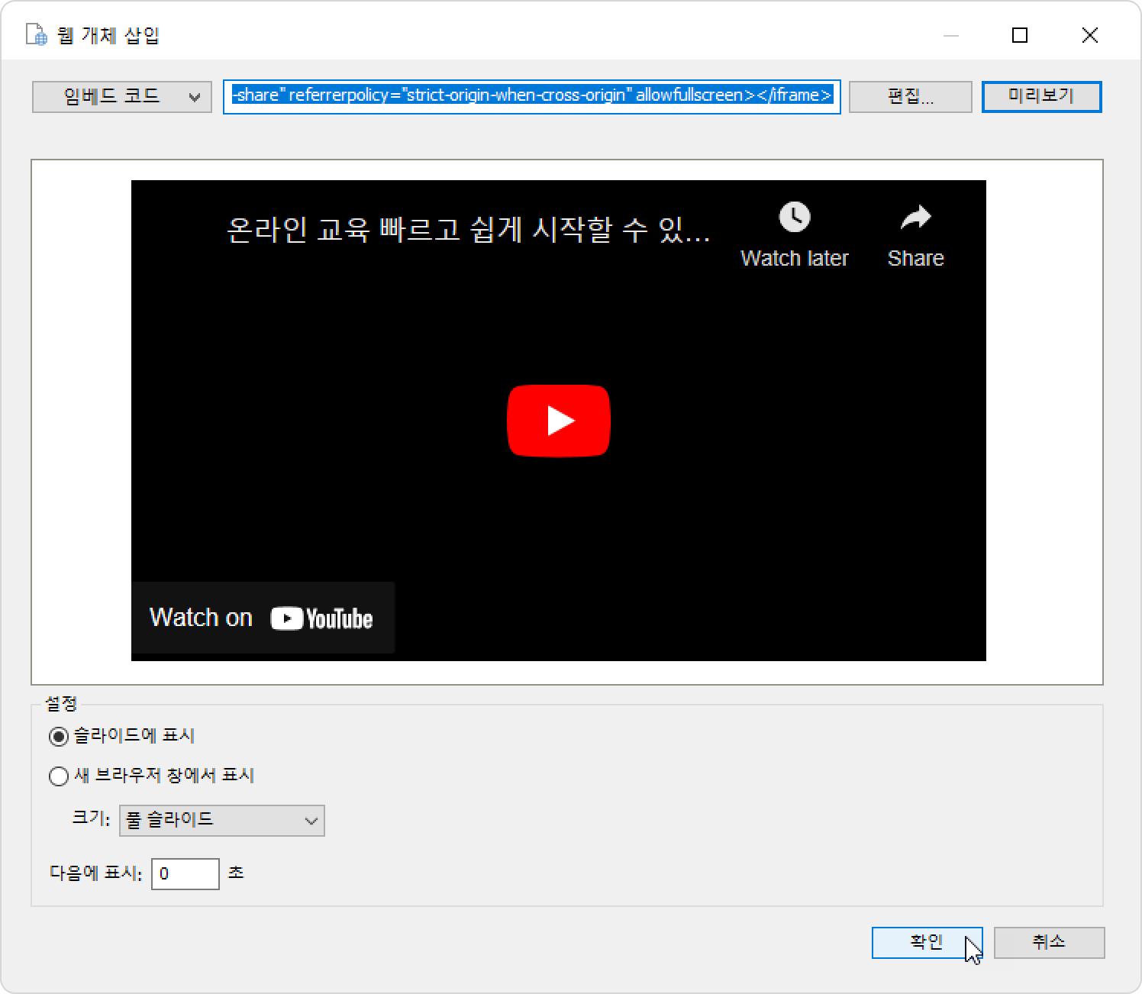The width and height of the screenshot is (1142, 994).
Task: Maximize the 웹 개체 삽입 dialog
Action: pos(1020,35)
